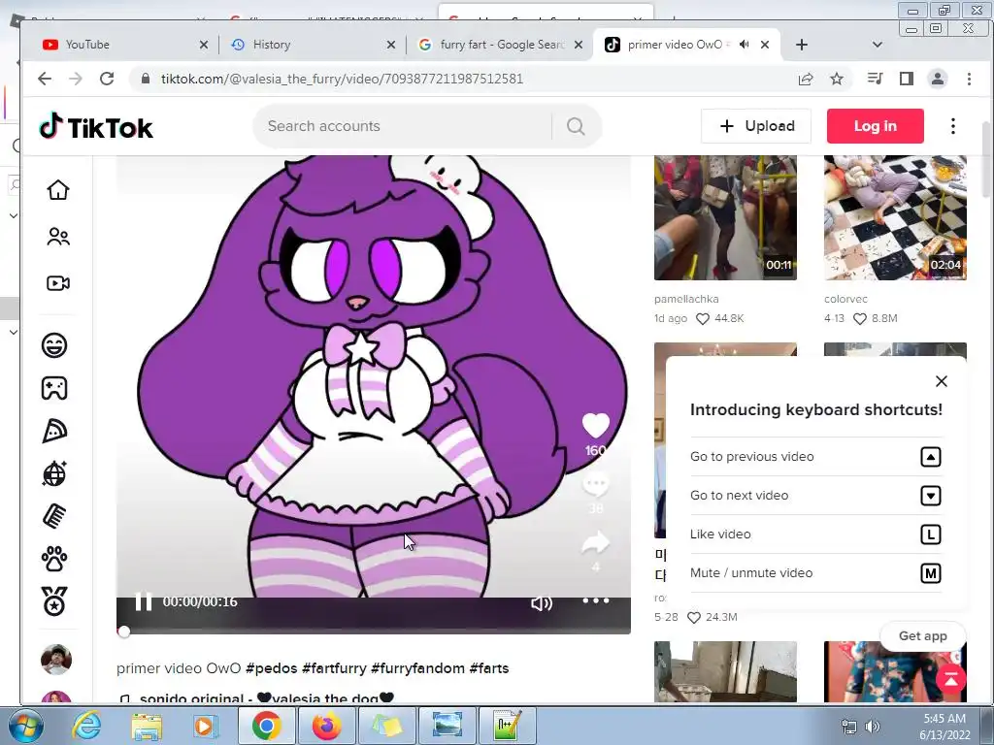Open the LIVE camera icon in sidebar
The height and width of the screenshot is (745, 994).
coord(57,282)
